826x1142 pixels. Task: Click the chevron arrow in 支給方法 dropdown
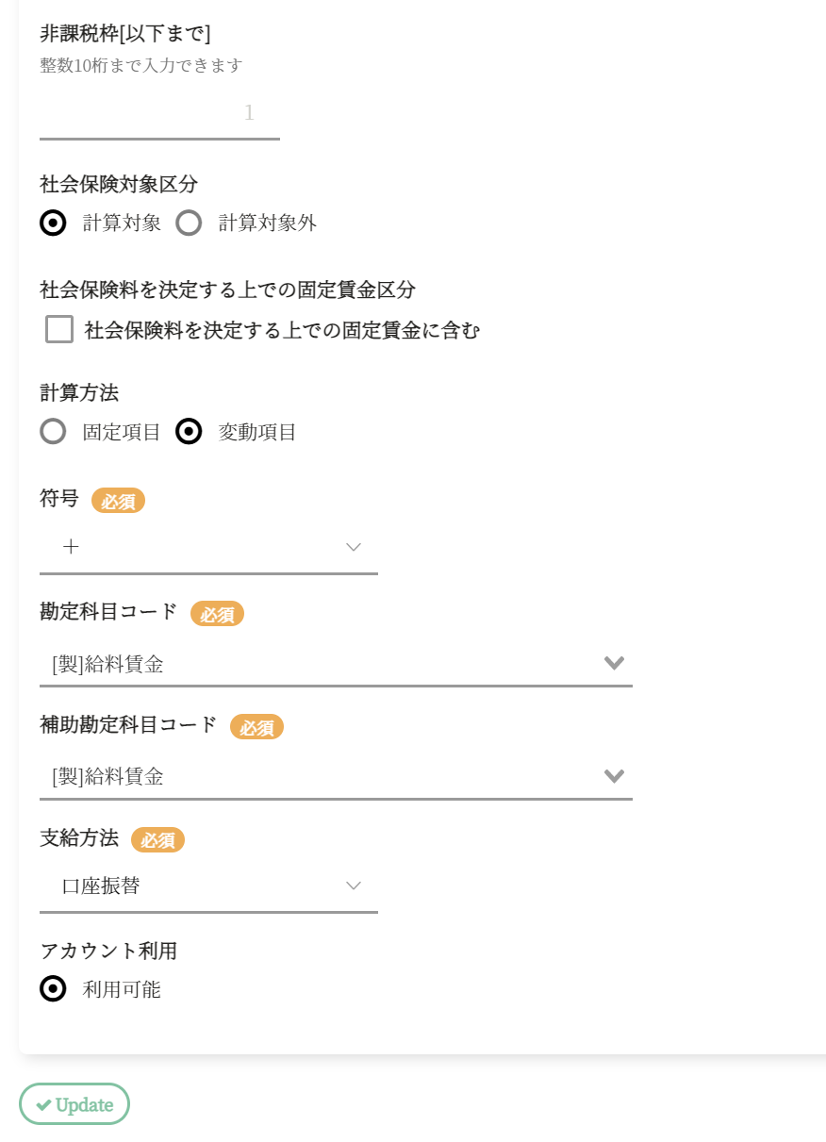354,885
